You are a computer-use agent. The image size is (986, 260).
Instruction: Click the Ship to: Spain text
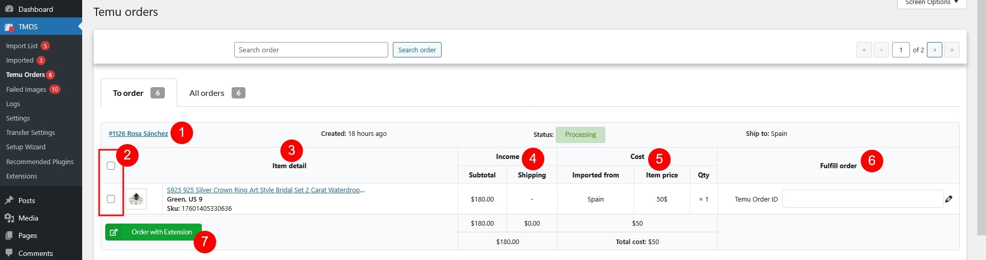pos(766,133)
